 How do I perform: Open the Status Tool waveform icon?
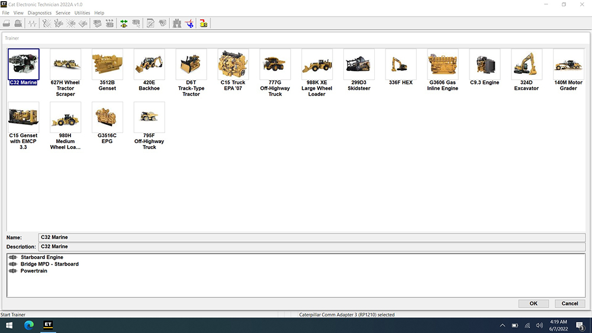pyautogui.click(x=33, y=24)
